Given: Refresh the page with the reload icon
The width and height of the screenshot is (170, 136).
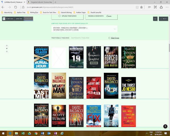Looking at the screenshot, I should pos(16,7).
